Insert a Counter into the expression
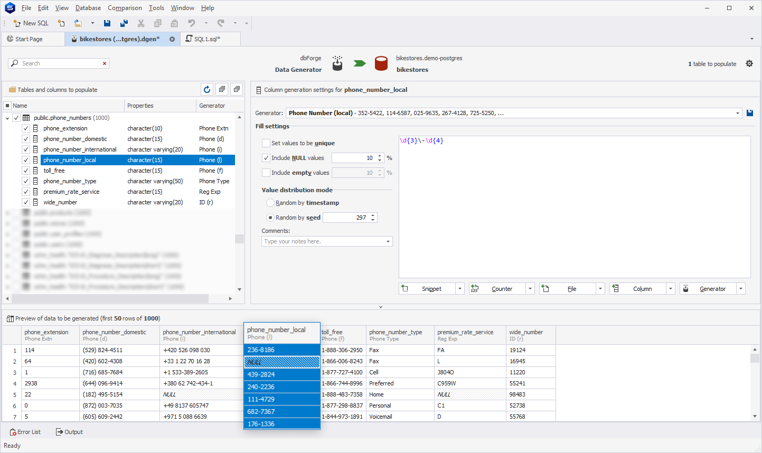This screenshot has height=453, width=762. (497, 289)
